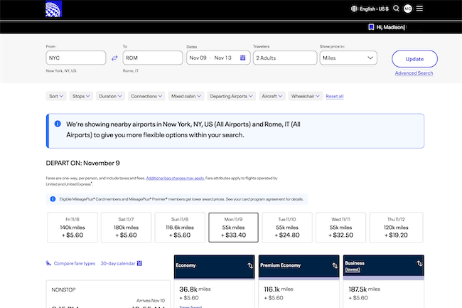Select Business 187.5k miles fare
The height and width of the screenshot is (308, 462).
click(x=383, y=294)
